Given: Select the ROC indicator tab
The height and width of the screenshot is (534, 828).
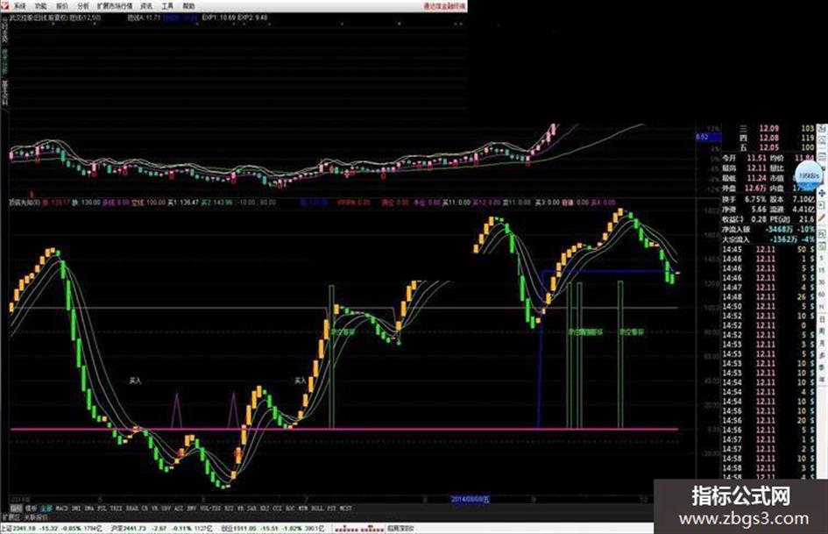Looking at the screenshot, I should 290,508.
